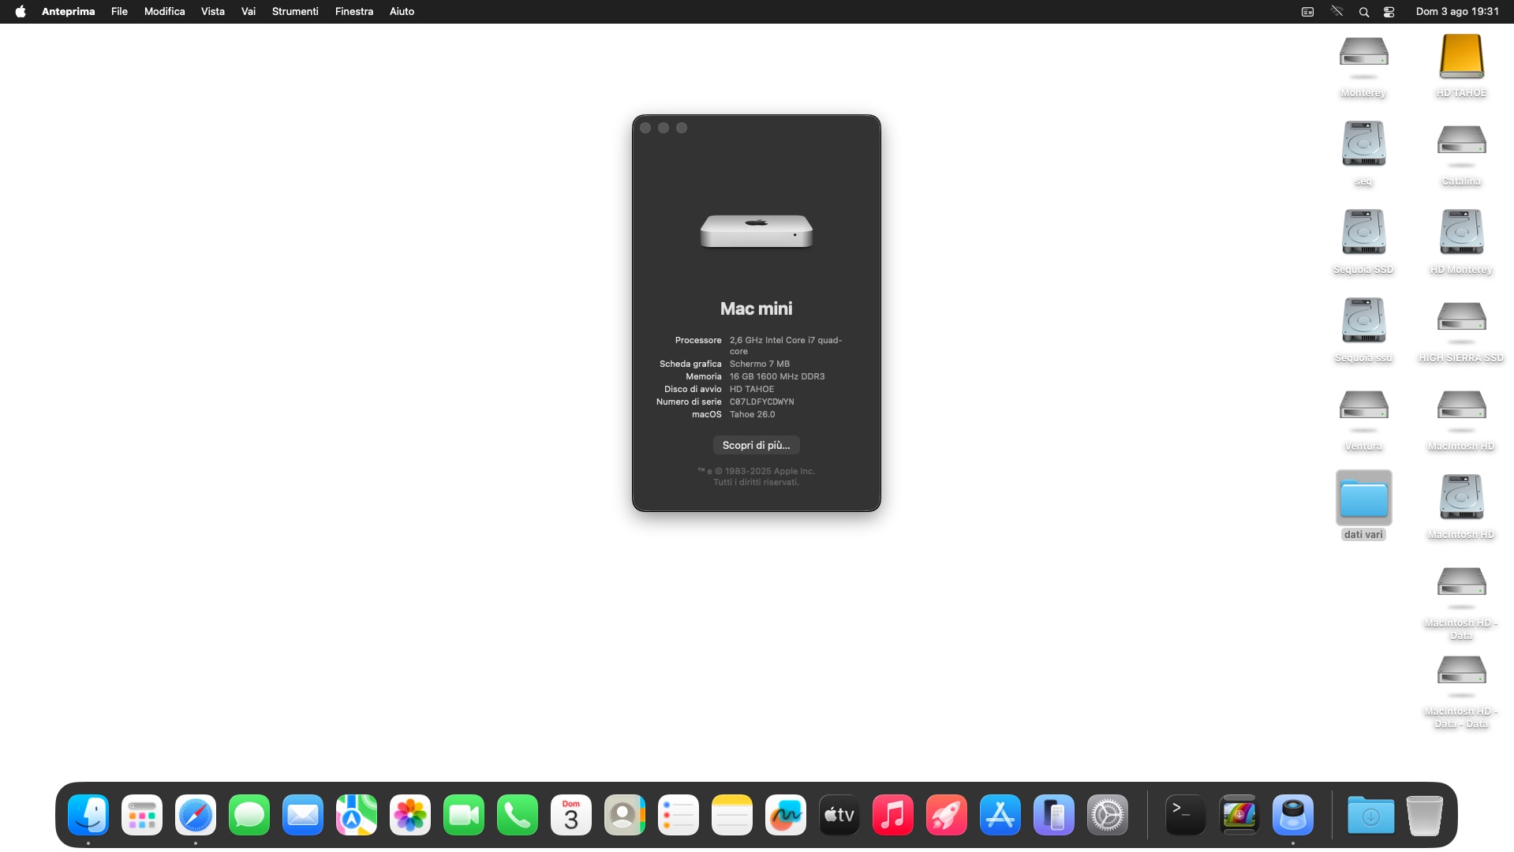
Task: Click the rainbow installer app icon in Dock
Action: point(1239,815)
